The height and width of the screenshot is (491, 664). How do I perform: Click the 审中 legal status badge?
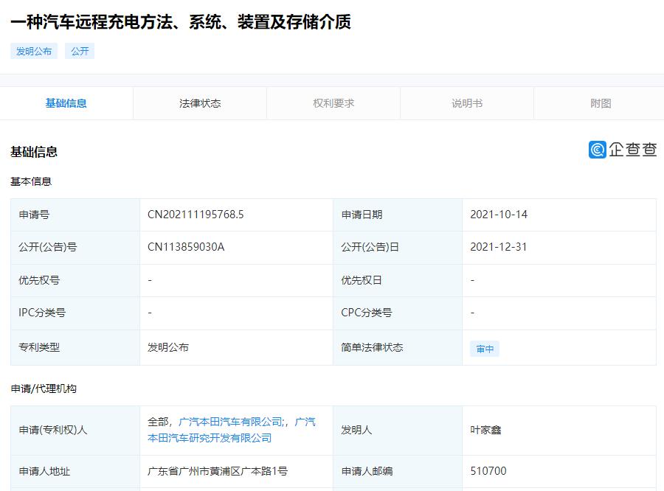485,349
